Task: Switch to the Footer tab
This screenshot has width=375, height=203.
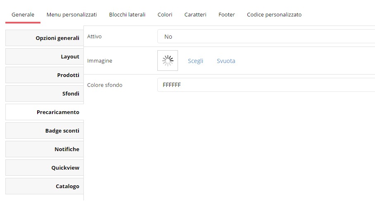Action: click(x=226, y=14)
